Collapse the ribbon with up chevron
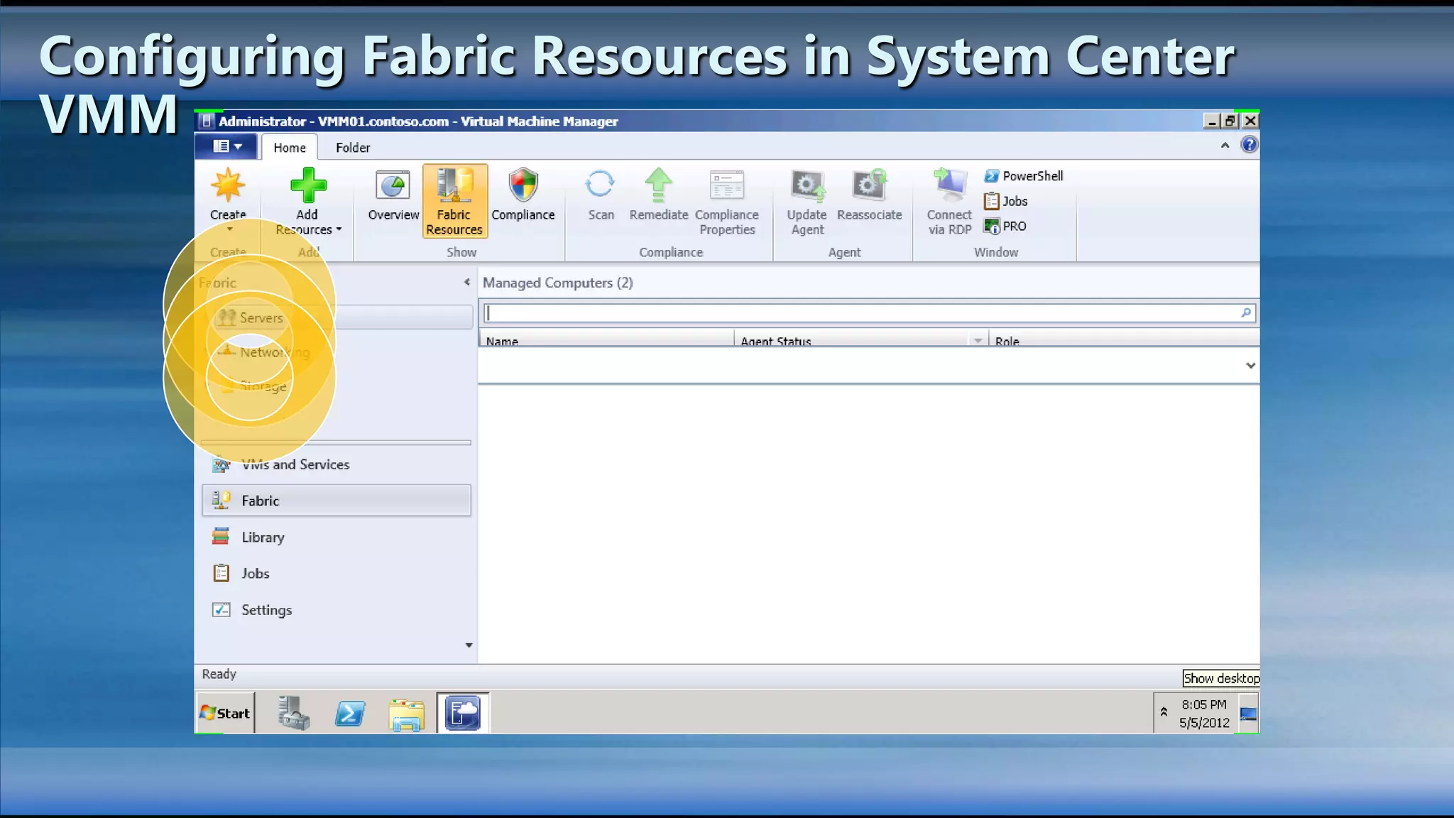 click(x=1225, y=145)
